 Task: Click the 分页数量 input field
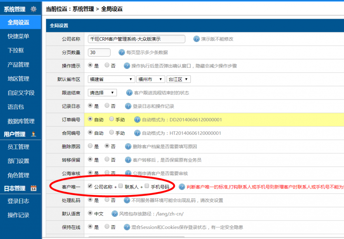pyautogui.click(x=99, y=52)
